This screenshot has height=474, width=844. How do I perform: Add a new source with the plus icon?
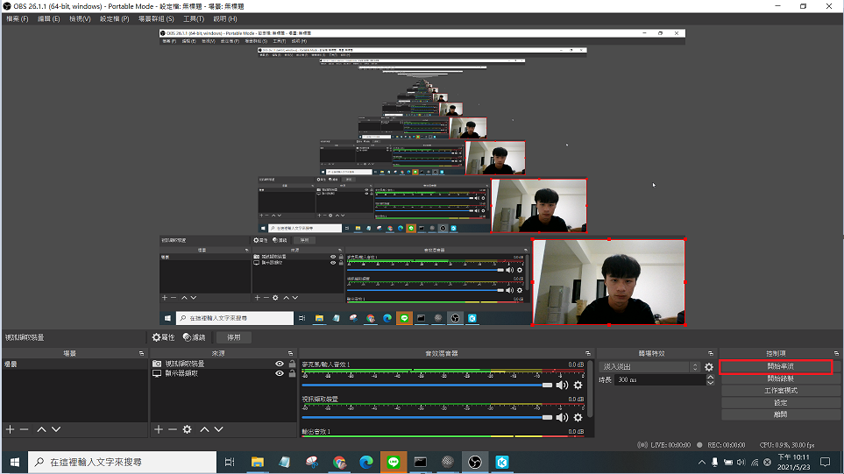tap(159, 429)
